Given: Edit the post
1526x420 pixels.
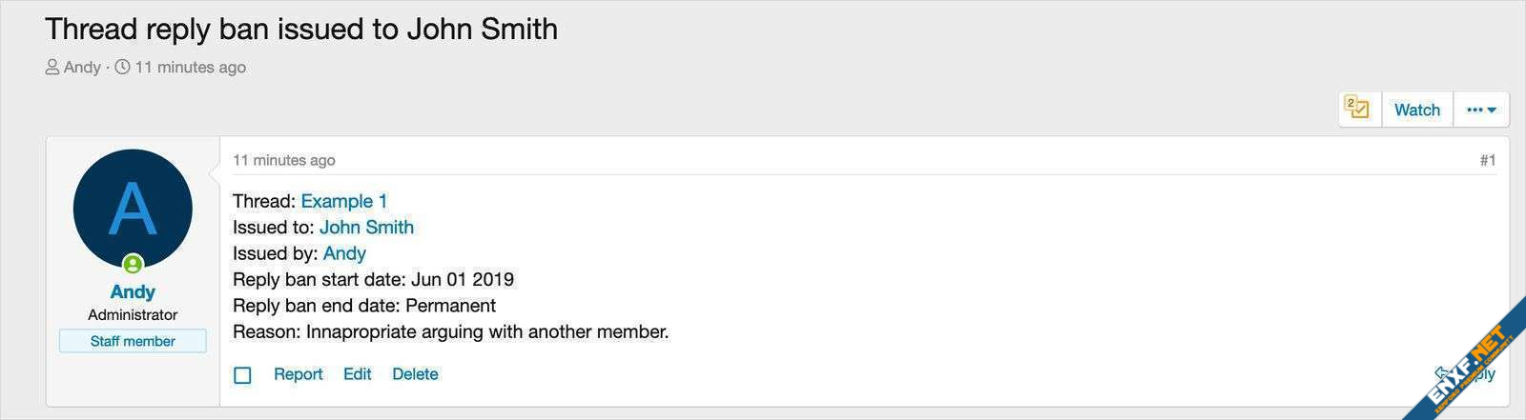Looking at the screenshot, I should (x=357, y=374).
